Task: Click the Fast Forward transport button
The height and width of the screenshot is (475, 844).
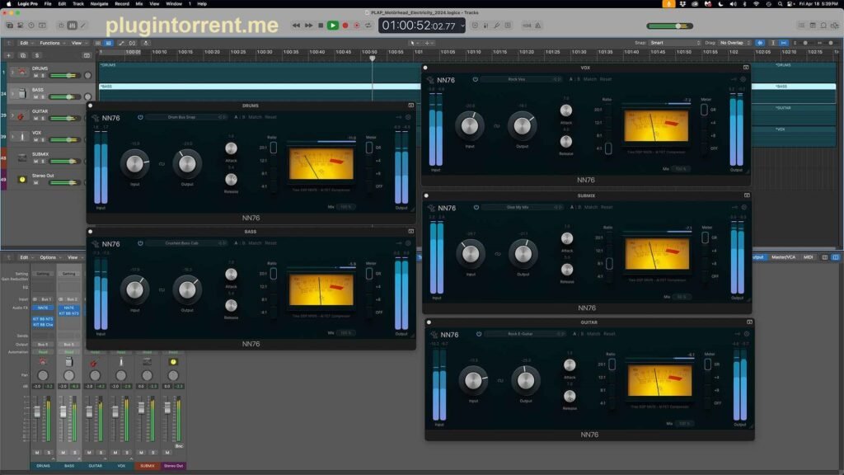Action: [308, 26]
